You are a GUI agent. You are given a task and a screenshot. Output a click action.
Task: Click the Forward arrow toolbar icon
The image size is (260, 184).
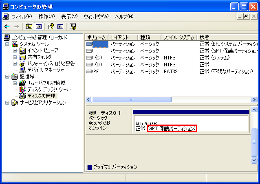[x=16, y=26]
